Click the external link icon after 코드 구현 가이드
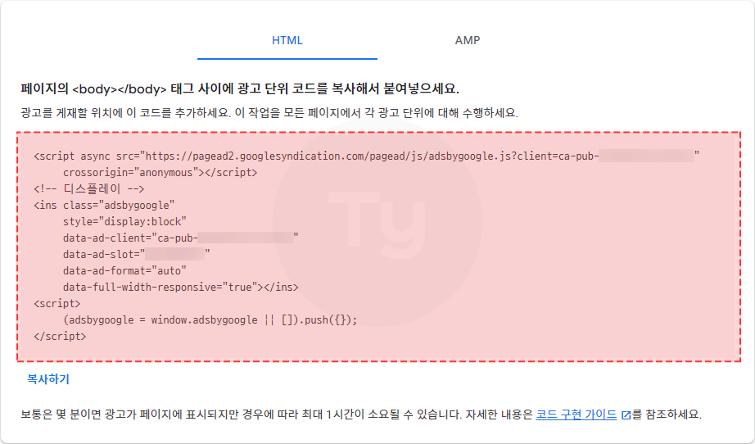 [x=626, y=415]
